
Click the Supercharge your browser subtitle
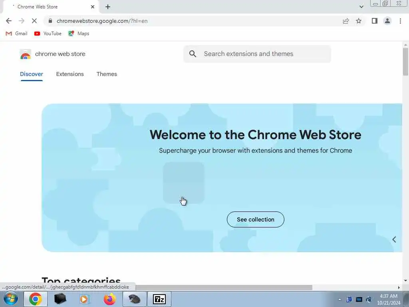pos(255,151)
